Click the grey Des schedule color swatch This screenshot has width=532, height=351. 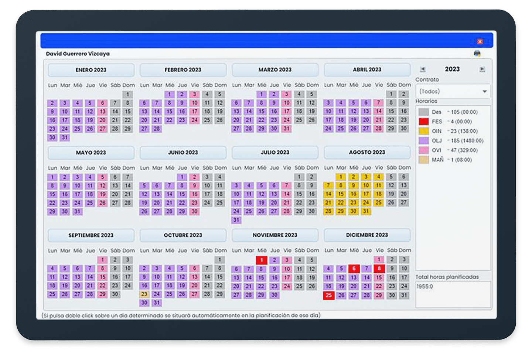point(424,112)
